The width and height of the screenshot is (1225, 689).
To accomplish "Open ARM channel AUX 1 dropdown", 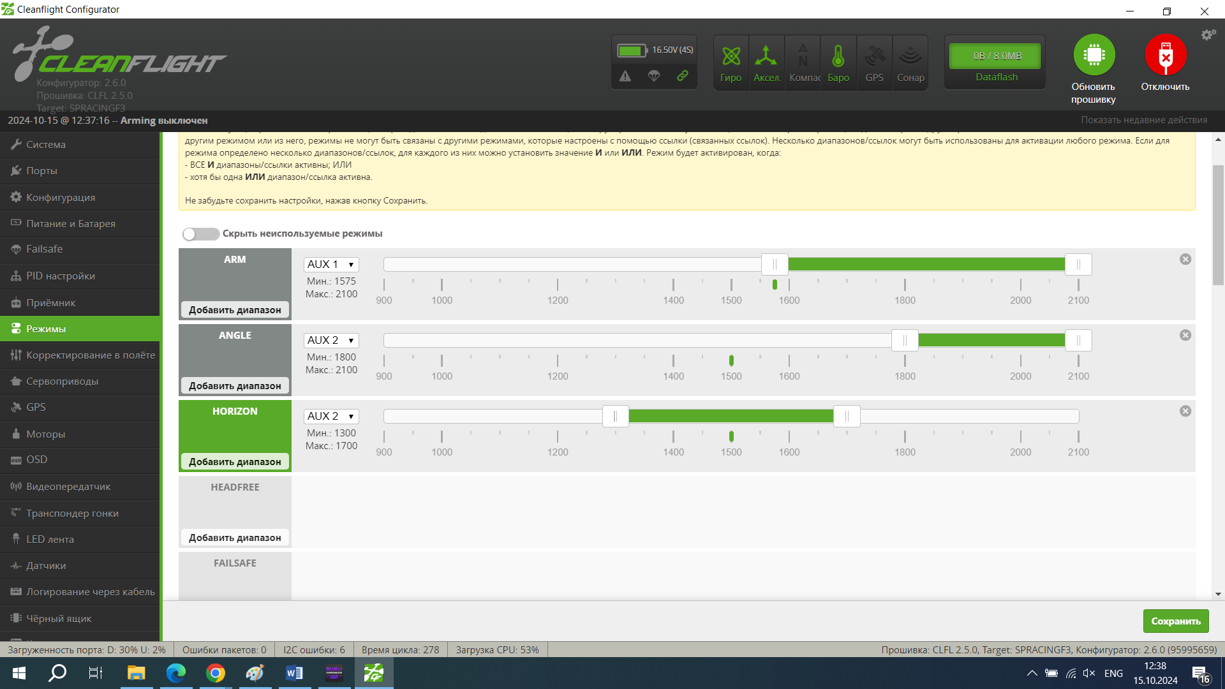I will coord(330,264).
